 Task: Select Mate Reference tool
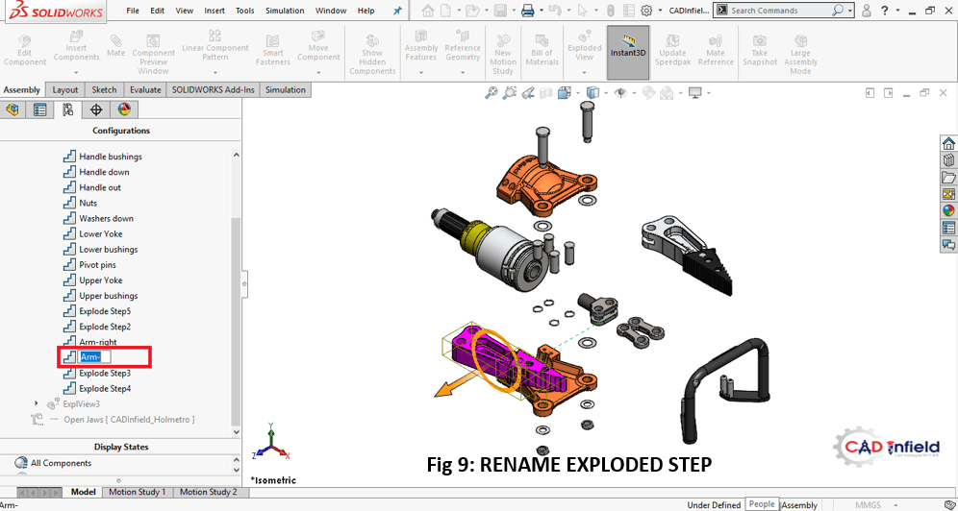pos(716,51)
